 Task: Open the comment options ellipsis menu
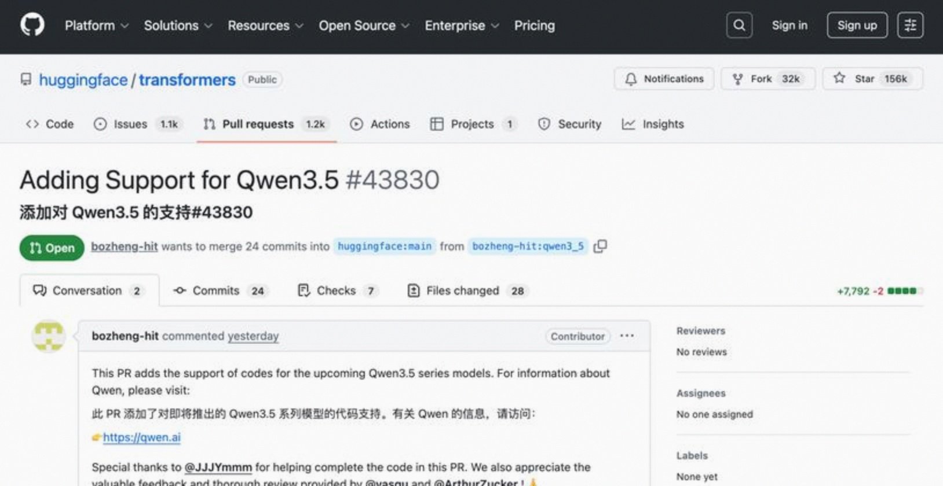tap(627, 336)
